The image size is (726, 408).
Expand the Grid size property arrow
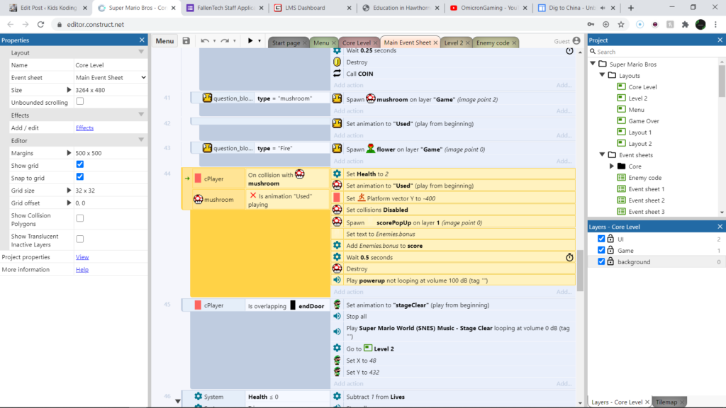[x=69, y=190]
